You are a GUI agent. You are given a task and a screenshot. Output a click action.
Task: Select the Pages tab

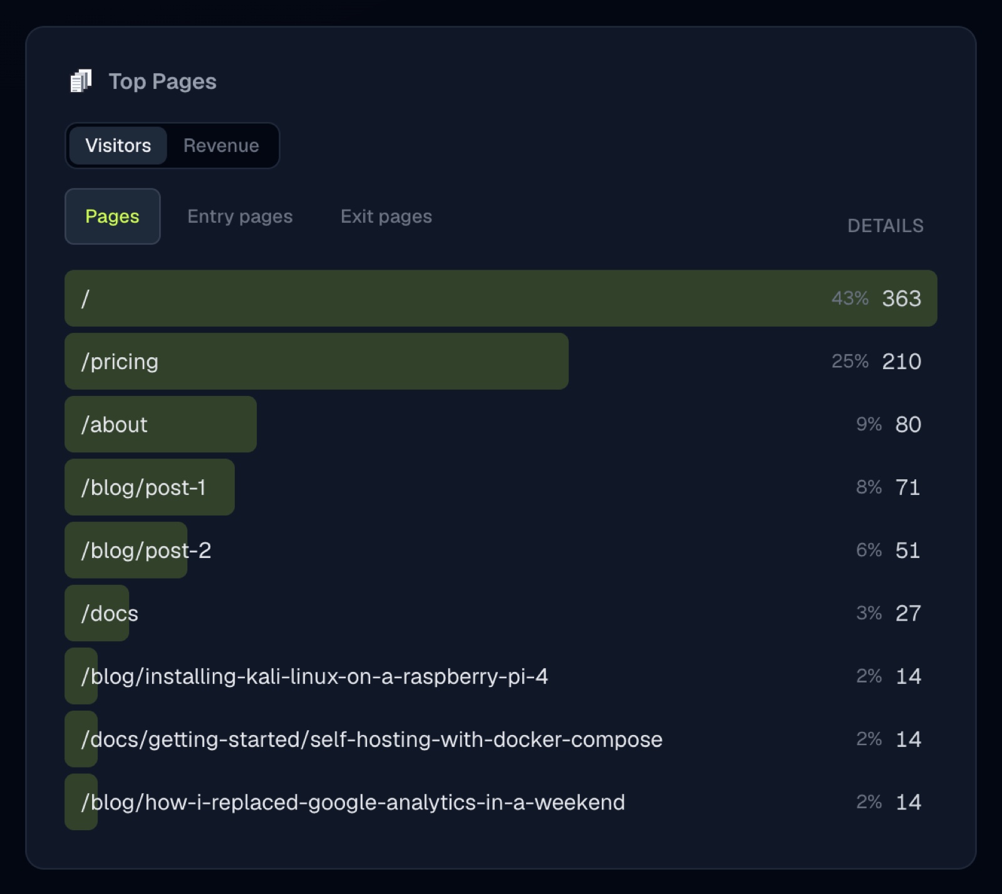pos(113,216)
